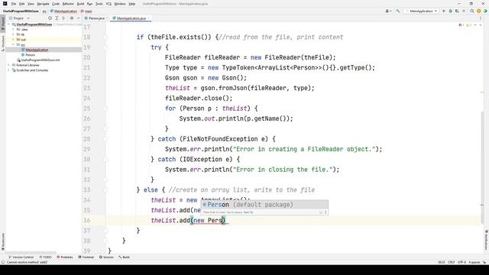Close the MainApplication.java tab
Viewport: 489px width, 275px height.
[x=149, y=18]
